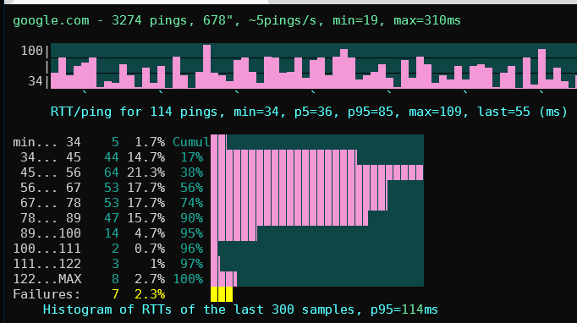The width and height of the screenshot is (577, 323).
Task: Click the Histogram of RTTs caption line
Action: coord(240,309)
